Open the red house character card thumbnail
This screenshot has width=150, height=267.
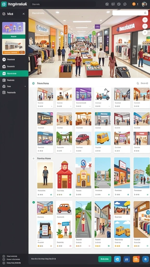coord(65,175)
